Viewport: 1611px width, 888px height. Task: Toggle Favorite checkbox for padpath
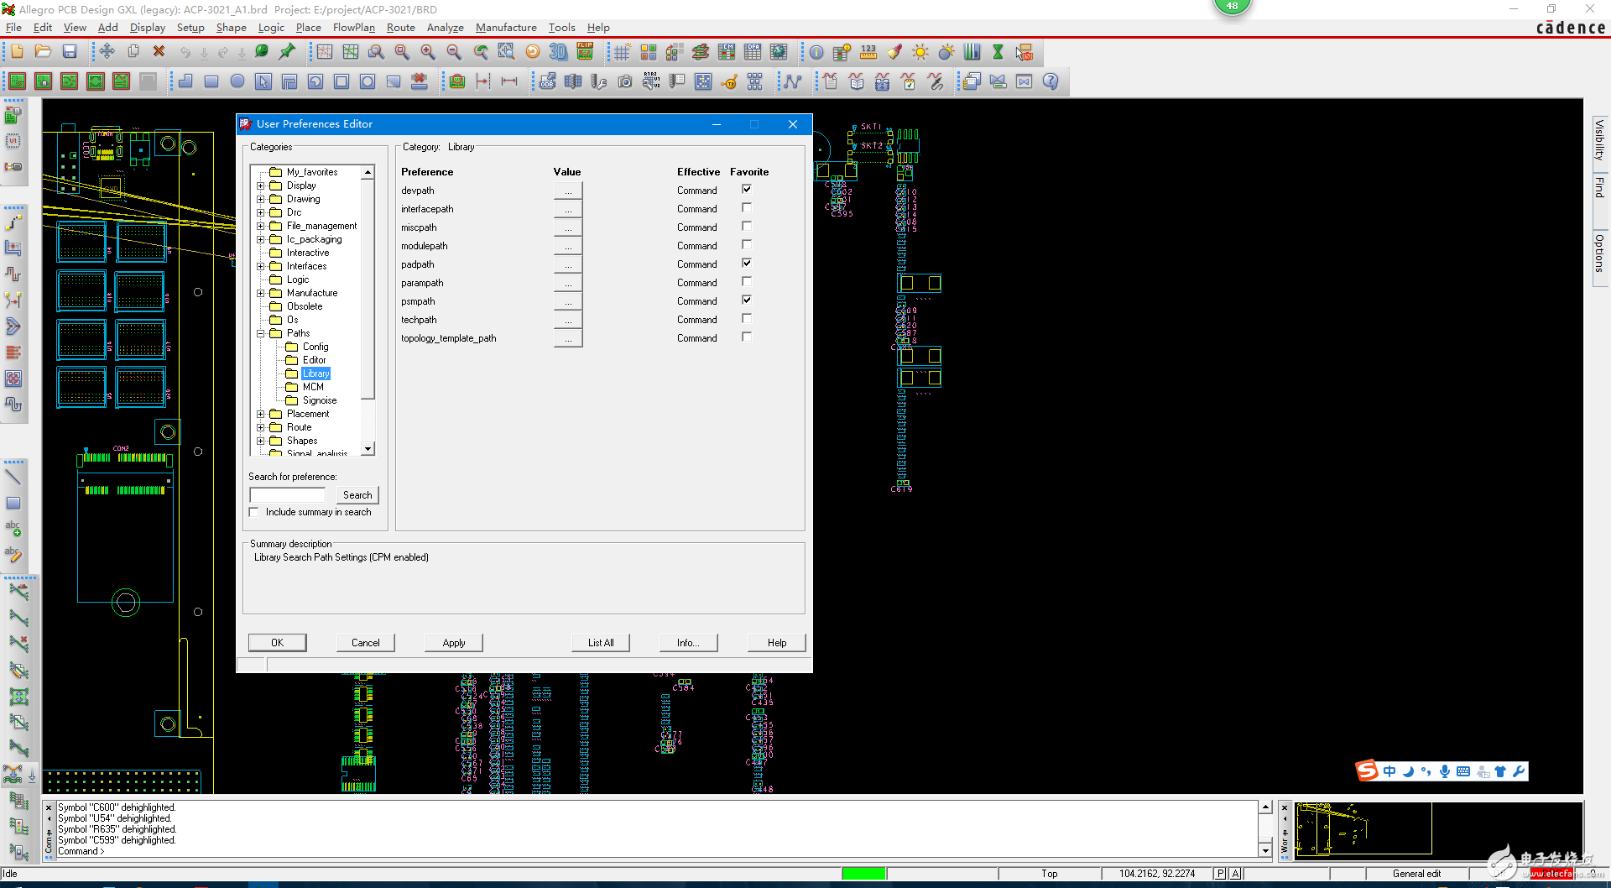pos(747,264)
